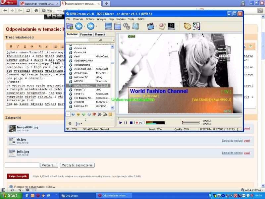Viewport: 265px width, 199px height.
Task: Open the Analysis menu
Action: click(102, 19)
